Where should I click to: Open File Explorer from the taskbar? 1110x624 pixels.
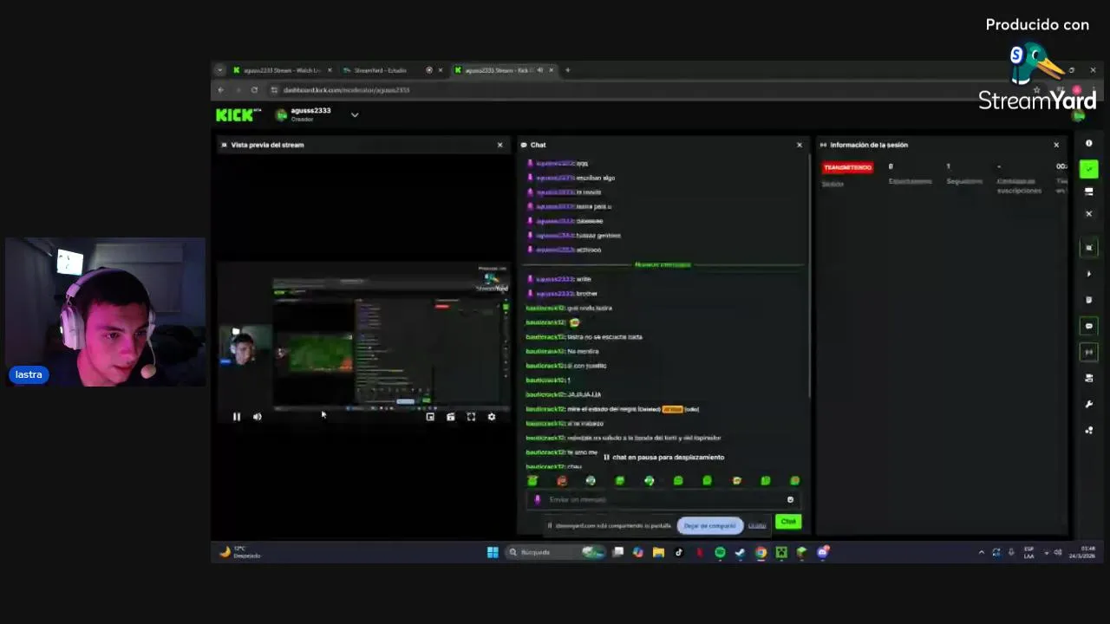(658, 552)
